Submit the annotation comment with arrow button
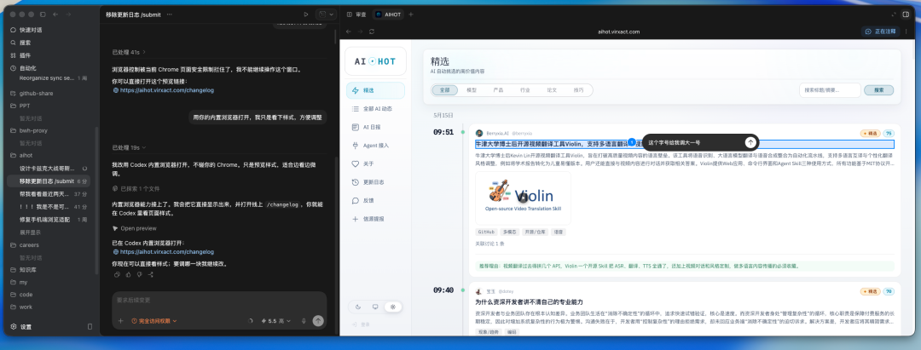This screenshot has width=921, height=350. (x=750, y=142)
